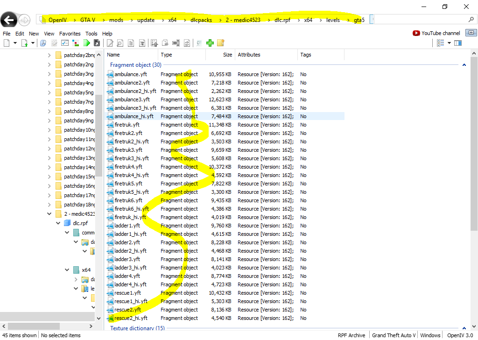This screenshot has height=340, width=478.
Task: Expand the patchday10ng folder in tree
Action: pos(49,130)
